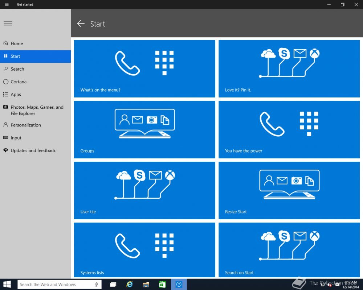Unmute the volume in the system tray

(330, 285)
